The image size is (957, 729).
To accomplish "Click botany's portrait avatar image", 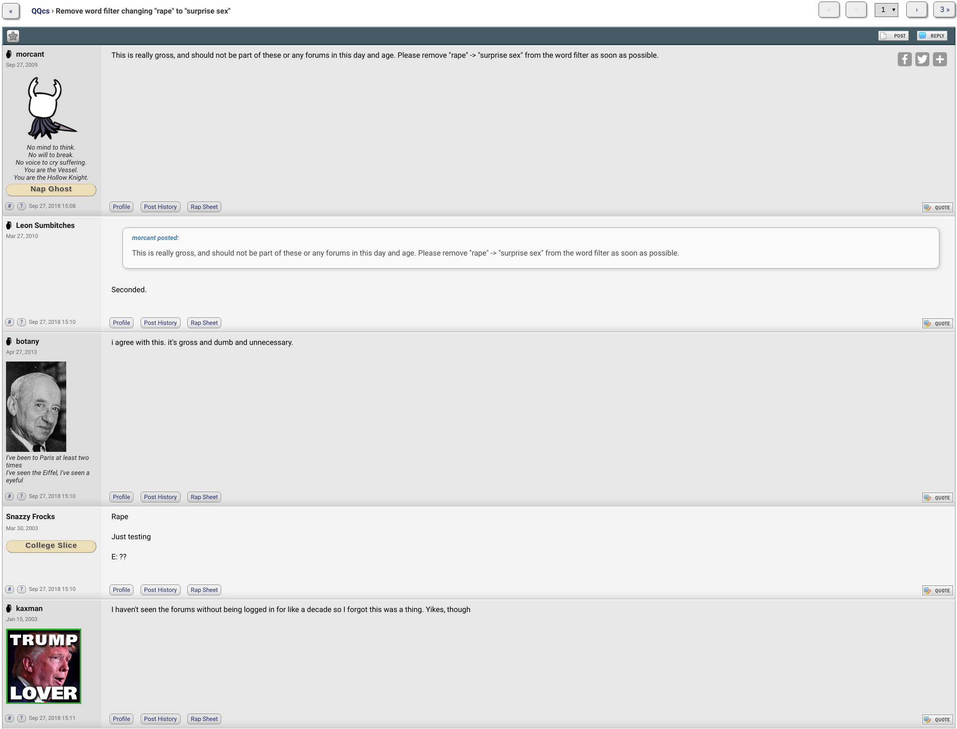I will [x=36, y=407].
